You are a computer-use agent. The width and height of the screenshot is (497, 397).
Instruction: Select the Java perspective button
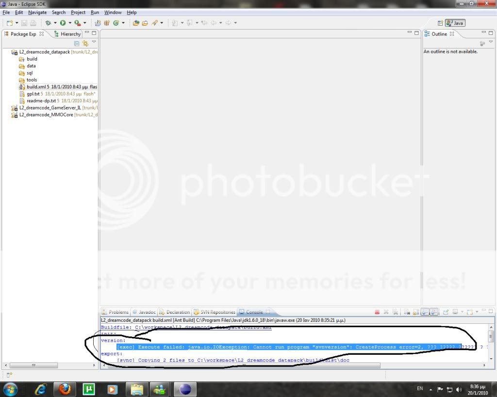455,23
